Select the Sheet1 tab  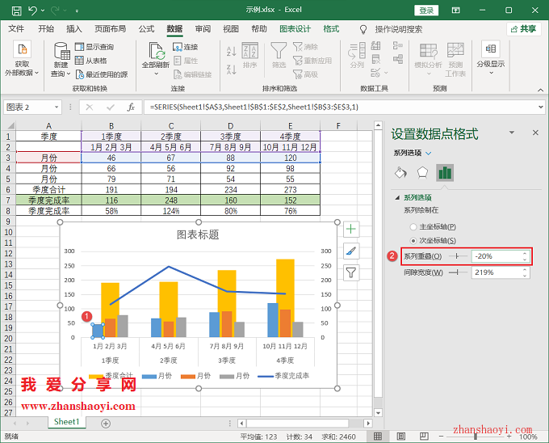tap(66, 422)
